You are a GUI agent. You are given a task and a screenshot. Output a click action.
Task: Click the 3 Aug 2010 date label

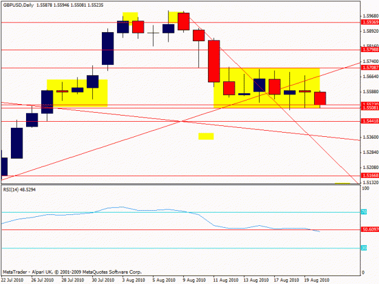point(133,280)
